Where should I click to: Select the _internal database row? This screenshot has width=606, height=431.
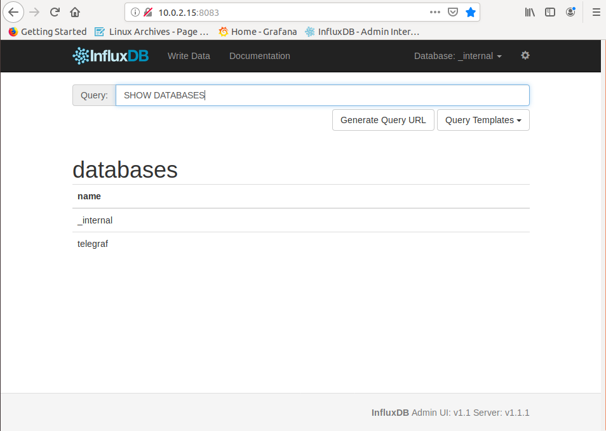tap(300, 220)
